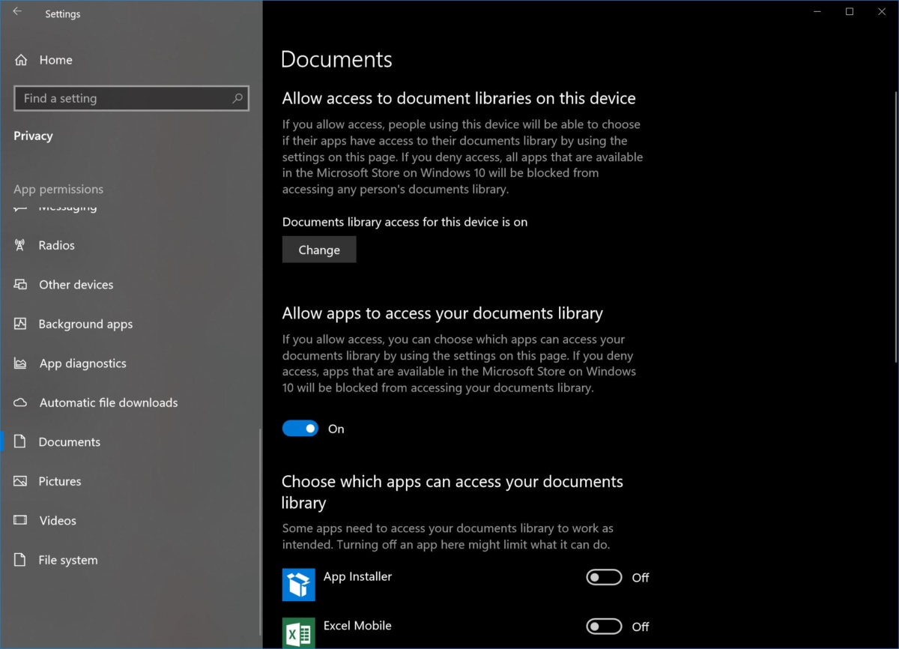Click the App Installer app icon
Screen dimensions: 899x649
click(298, 585)
